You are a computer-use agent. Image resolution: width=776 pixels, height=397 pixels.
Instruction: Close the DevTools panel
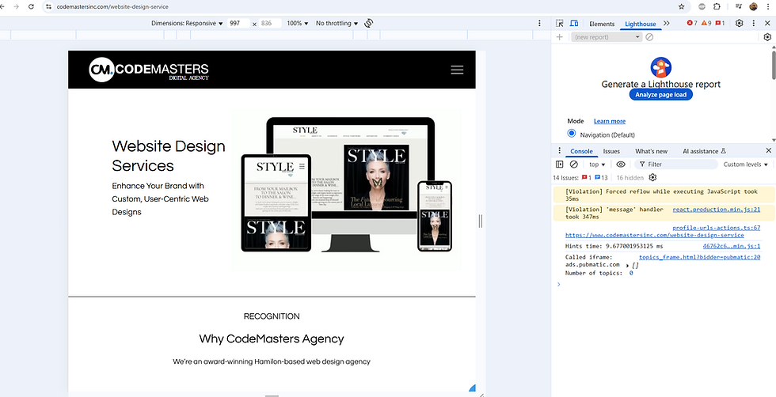[767, 23]
